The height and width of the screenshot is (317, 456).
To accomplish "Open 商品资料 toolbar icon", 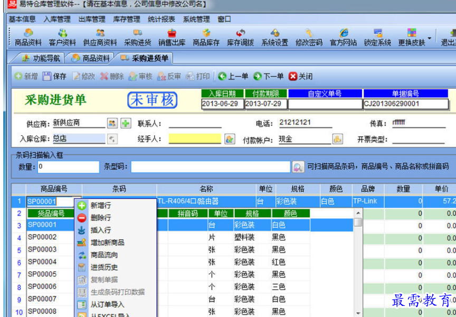I will coord(28,38).
